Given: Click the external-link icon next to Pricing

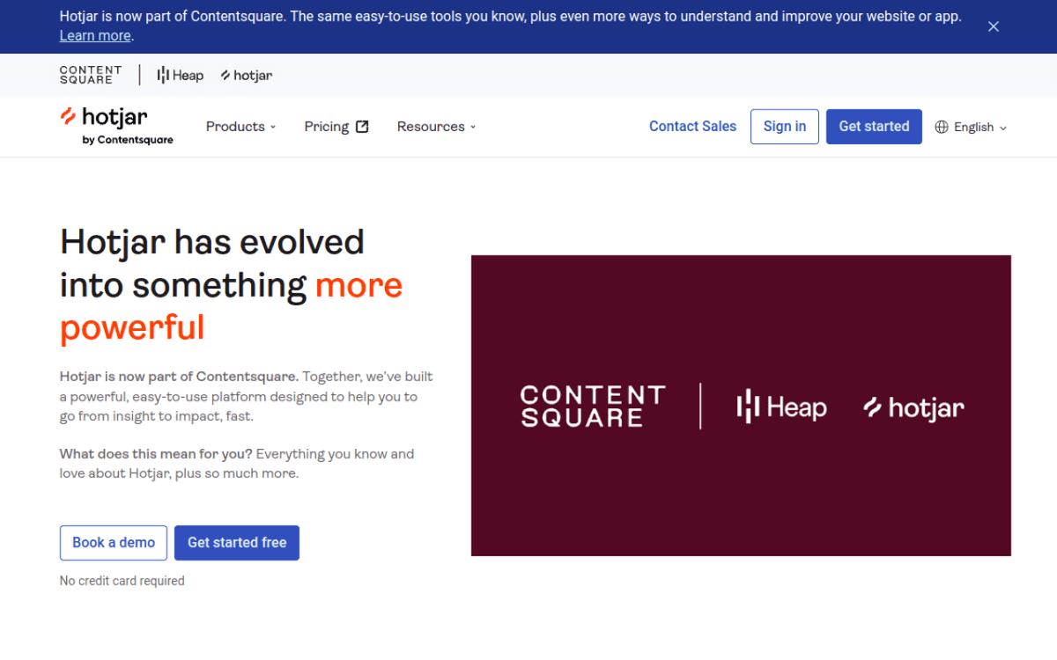Looking at the screenshot, I should [x=363, y=126].
